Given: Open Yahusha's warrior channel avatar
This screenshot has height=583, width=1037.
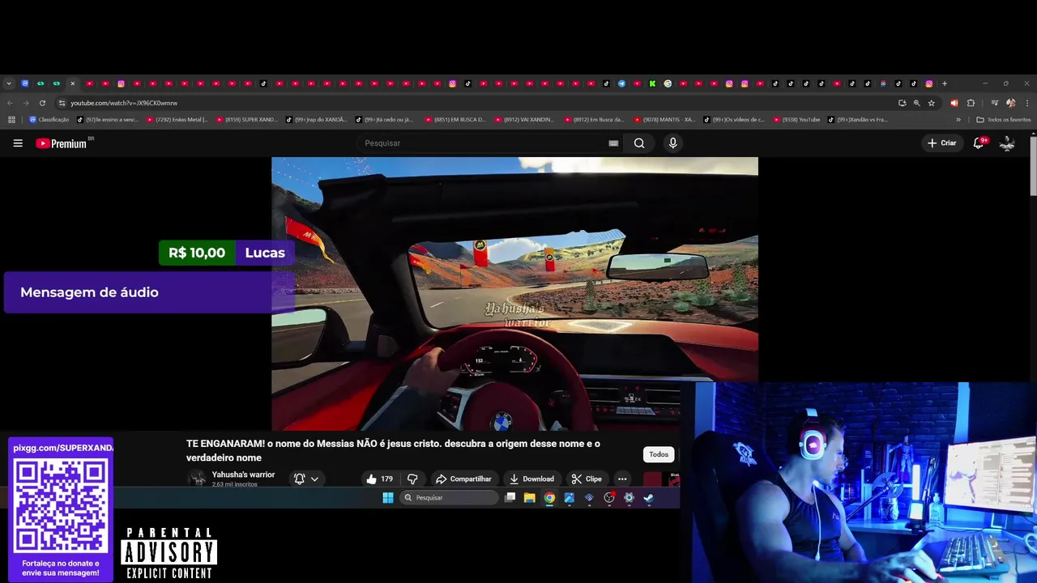Looking at the screenshot, I should (197, 479).
